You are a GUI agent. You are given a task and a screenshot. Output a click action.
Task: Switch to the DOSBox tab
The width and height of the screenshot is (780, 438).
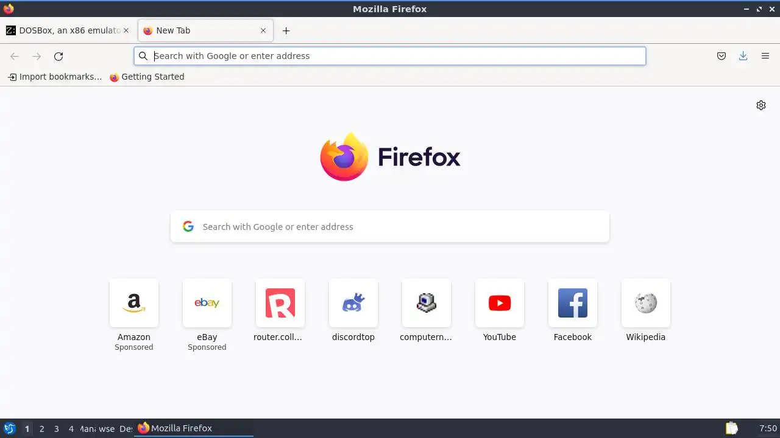click(x=67, y=30)
